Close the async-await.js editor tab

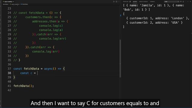[13, 1]
